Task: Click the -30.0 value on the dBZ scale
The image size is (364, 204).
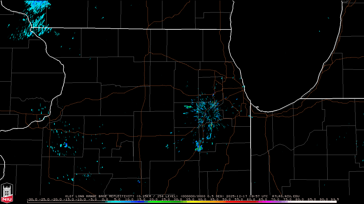Action: (x=32, y=199)
